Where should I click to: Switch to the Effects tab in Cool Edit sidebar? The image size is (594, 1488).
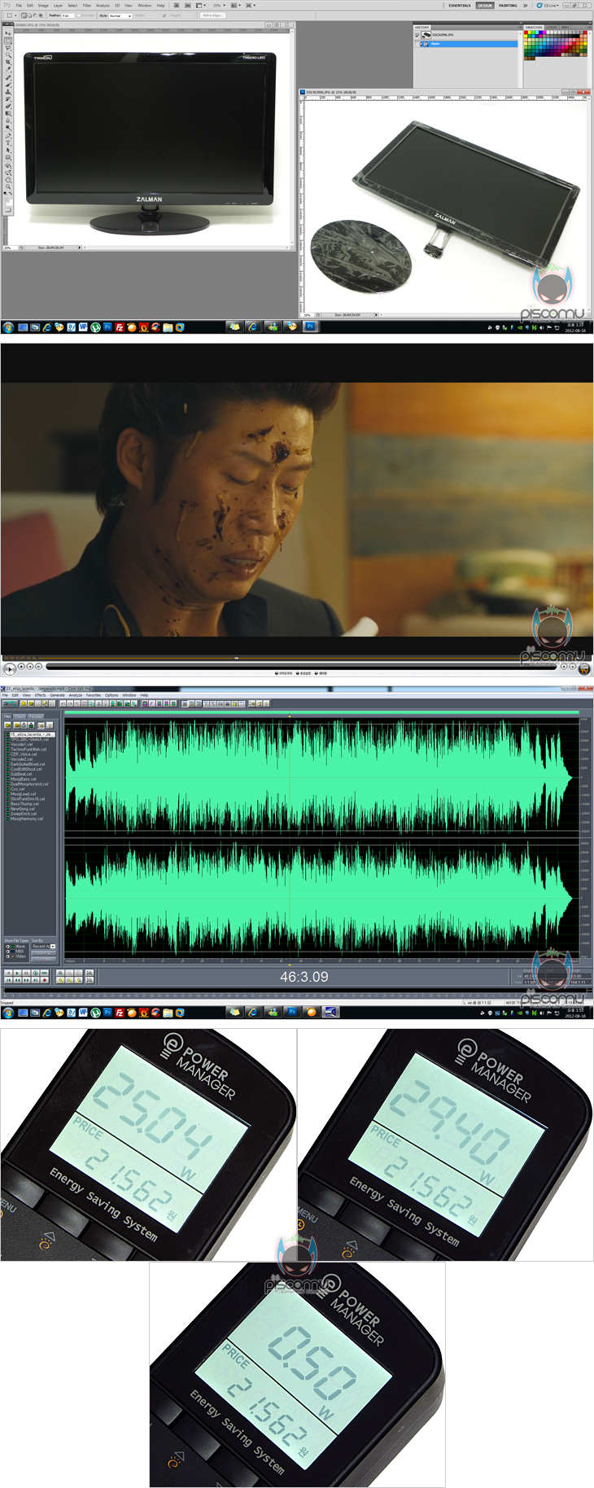(x=20, y=716)
